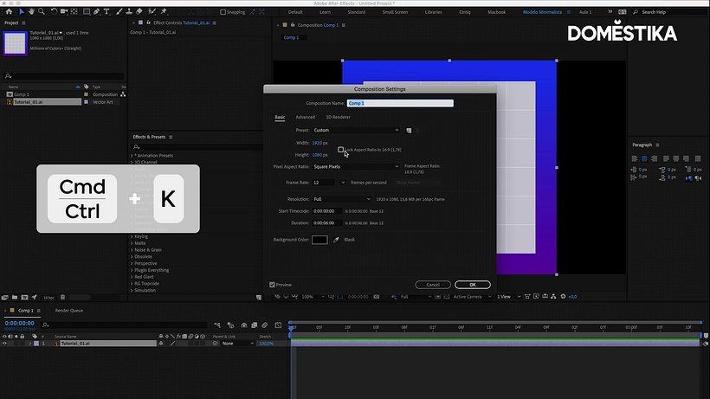This screenshot has width=710, height=399.
Task: Delete selected item with trash icon
Action: tap(63, 297)
